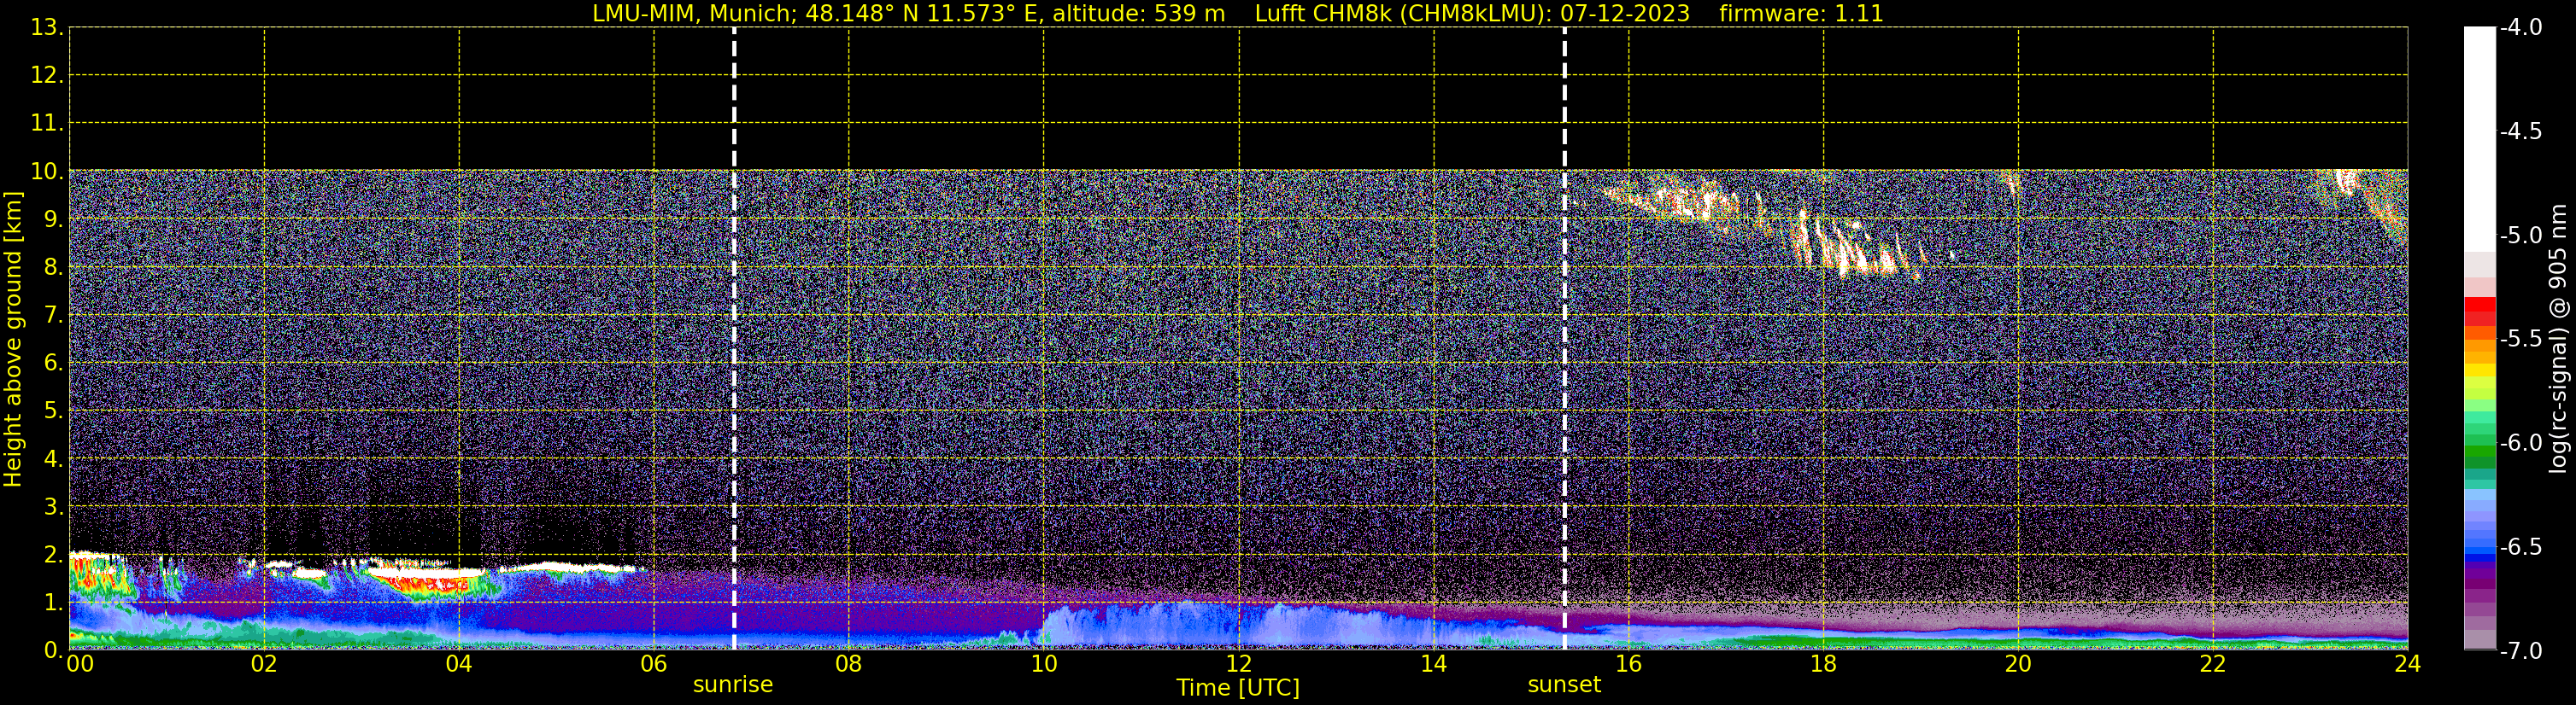Click the '08' time axis tick label
Screen dimensions: 2576x705
[849, 665]
